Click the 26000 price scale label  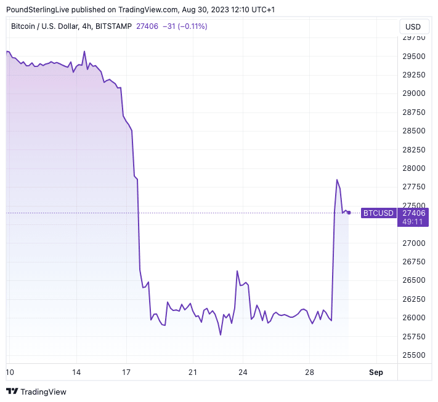(x=413, y=318)
